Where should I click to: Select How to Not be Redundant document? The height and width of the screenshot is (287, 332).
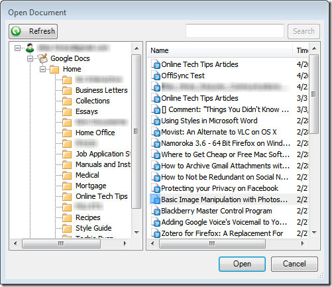[225, 177]
